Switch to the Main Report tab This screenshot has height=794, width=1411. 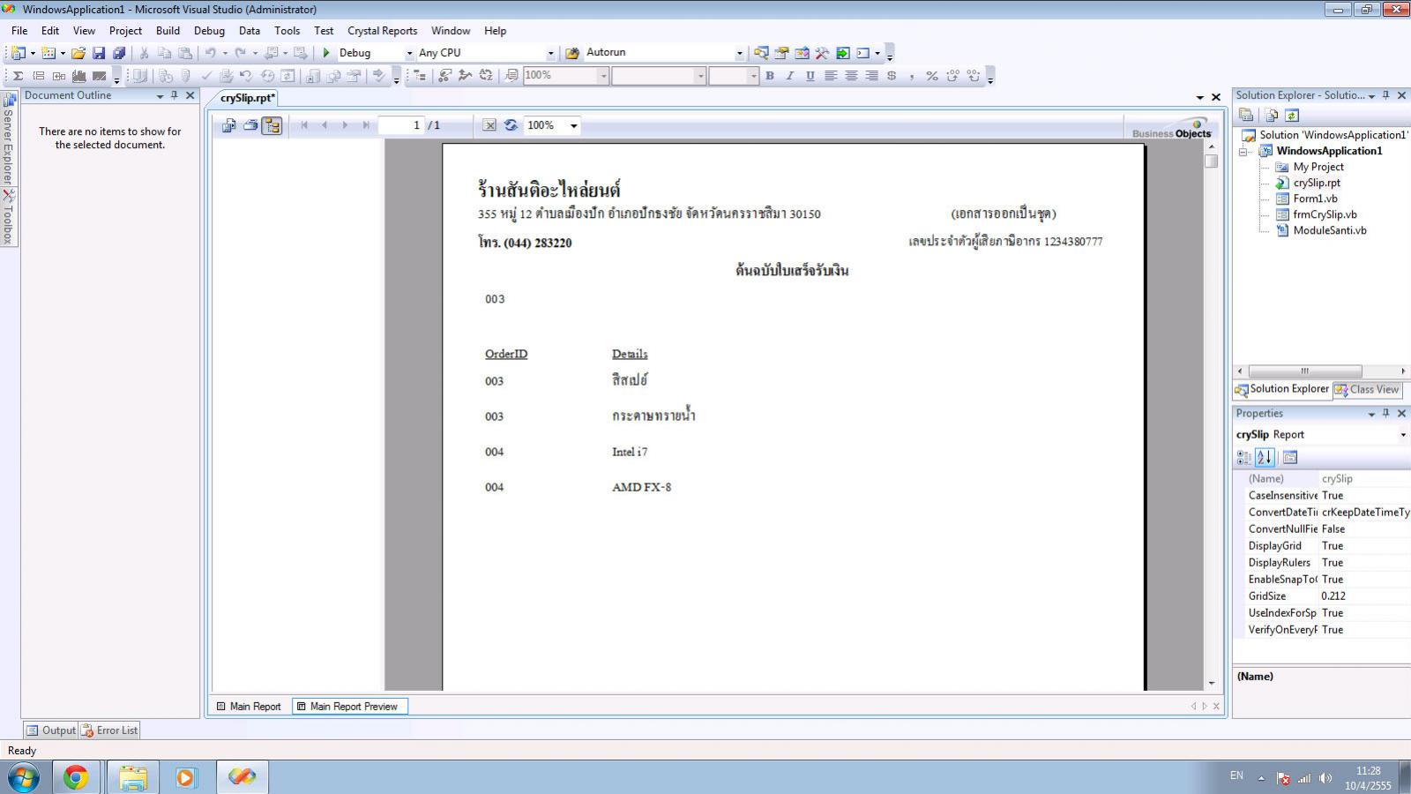(x=250, y=707)
